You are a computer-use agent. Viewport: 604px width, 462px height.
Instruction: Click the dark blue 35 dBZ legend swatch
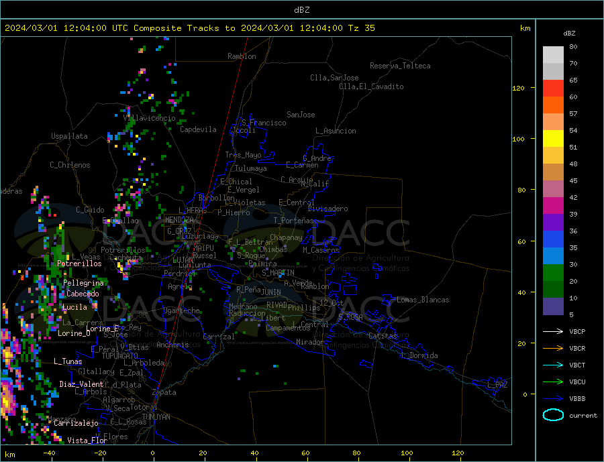coord(553,239)
